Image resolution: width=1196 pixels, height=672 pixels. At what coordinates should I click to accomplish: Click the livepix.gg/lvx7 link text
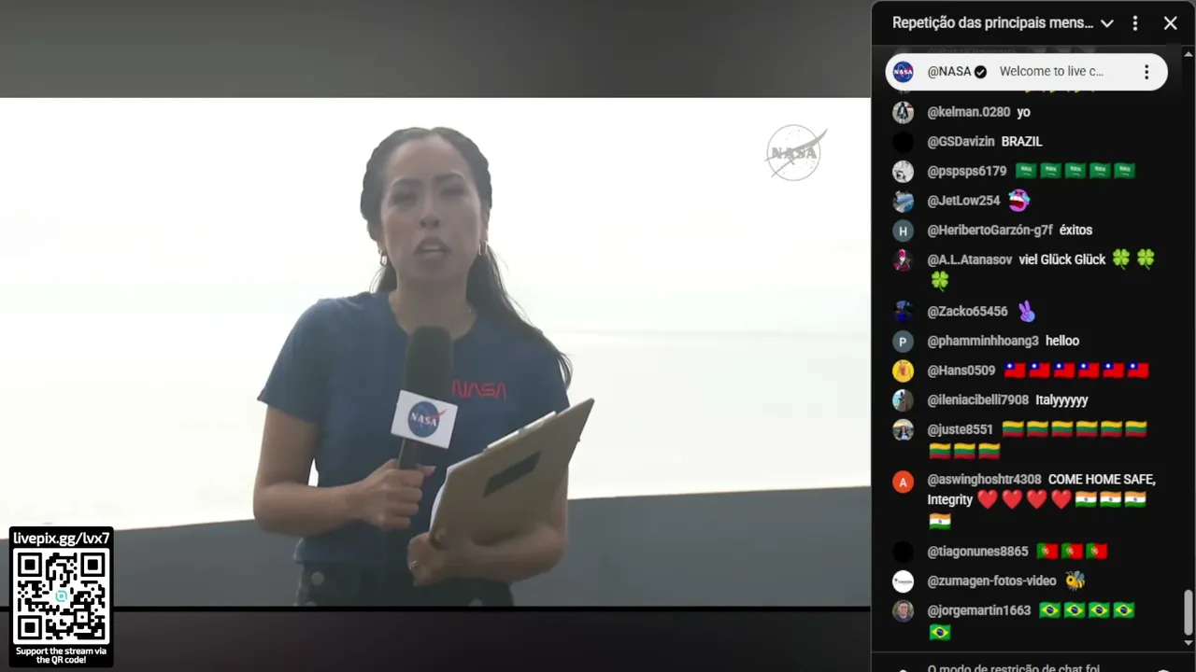(x=62, y=539)
